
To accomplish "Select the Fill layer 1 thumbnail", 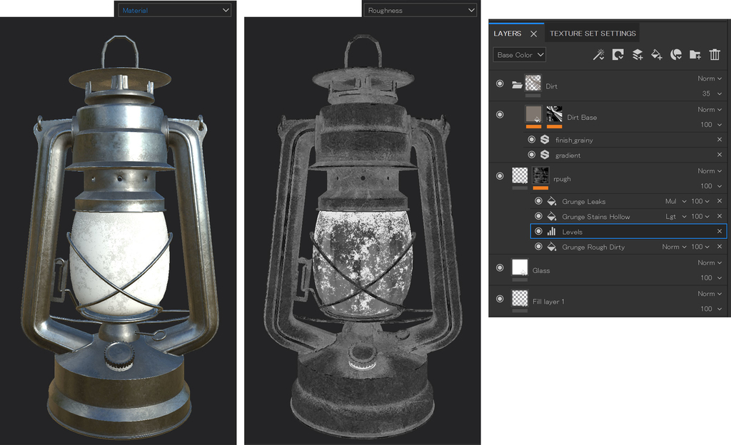I will click(x=520, y=298).
